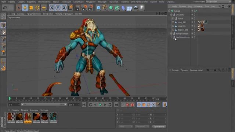Open the spline tools icon

[x=104, y=8]
